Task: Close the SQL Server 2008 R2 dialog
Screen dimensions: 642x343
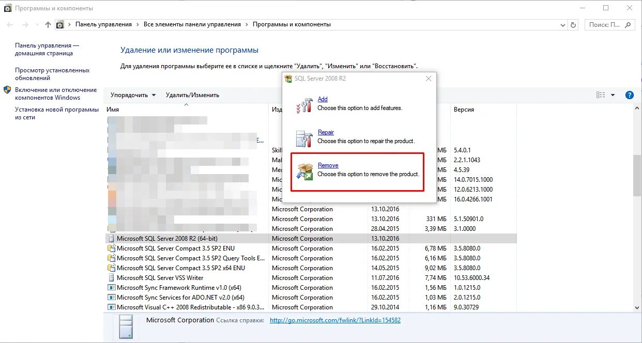Action: (x=428, y=79)
